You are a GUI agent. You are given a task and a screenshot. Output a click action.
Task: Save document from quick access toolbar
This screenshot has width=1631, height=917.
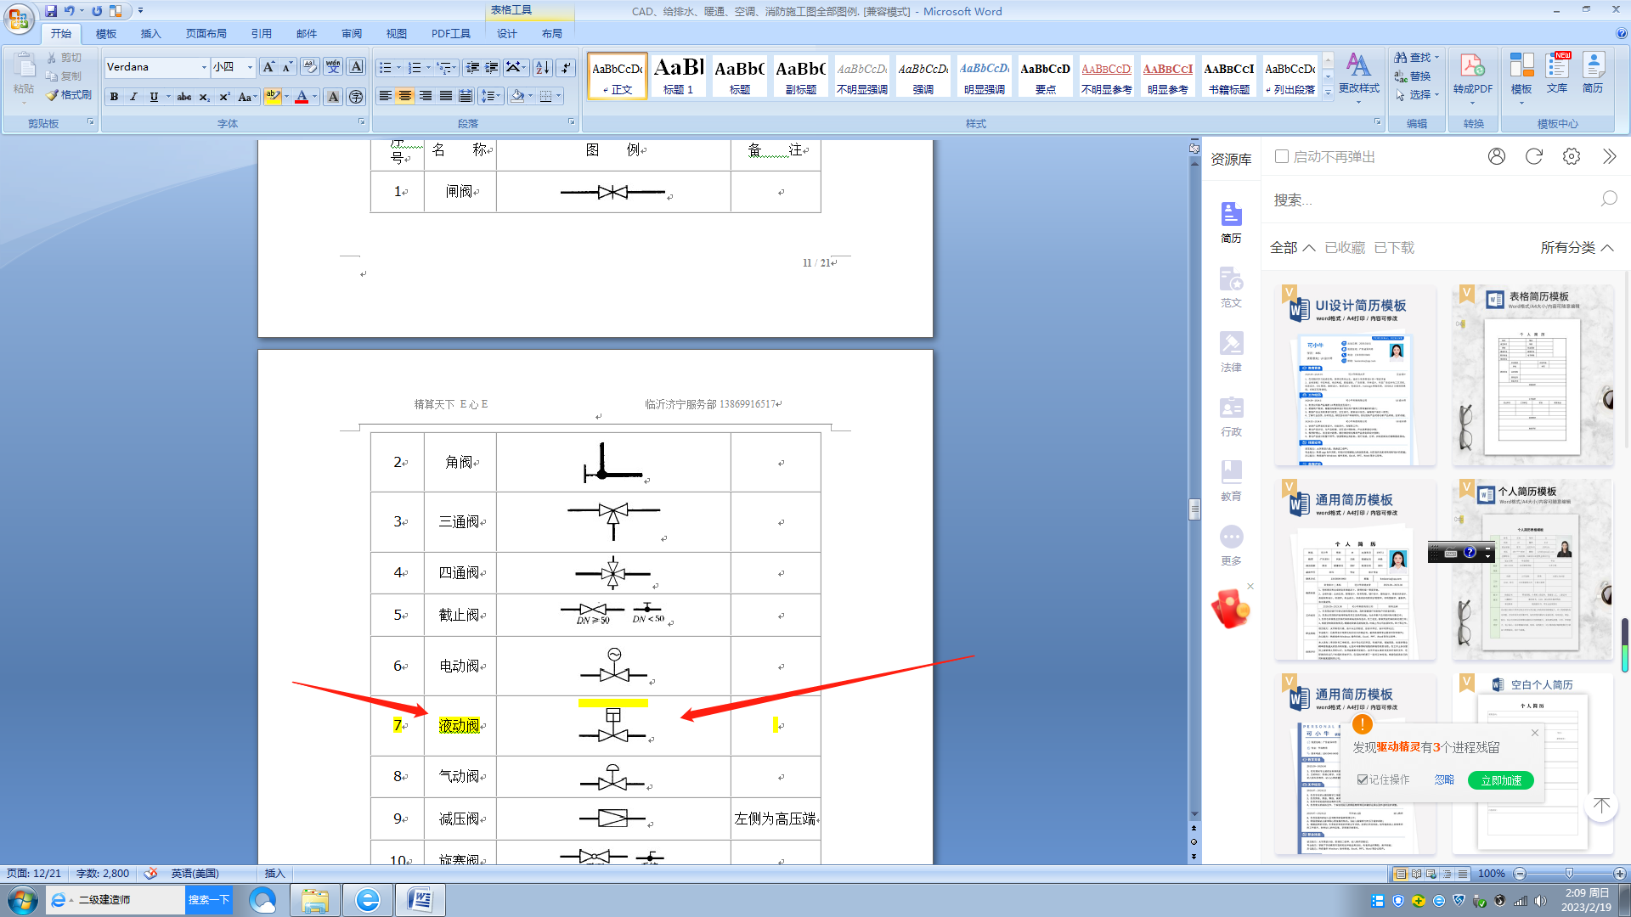[x=51, y=11]
